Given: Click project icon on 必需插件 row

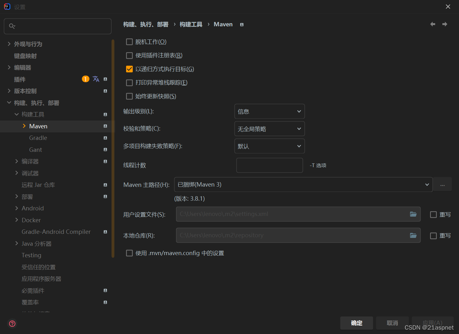Looking at the screenshot, I should pos(105,290).
